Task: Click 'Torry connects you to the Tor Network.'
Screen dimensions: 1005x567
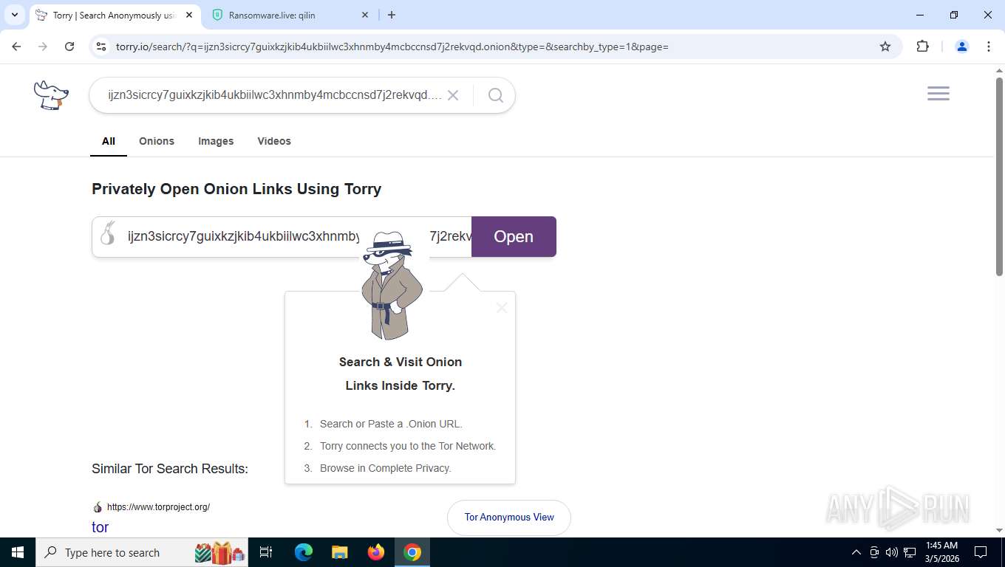Action: pos(408,446)
